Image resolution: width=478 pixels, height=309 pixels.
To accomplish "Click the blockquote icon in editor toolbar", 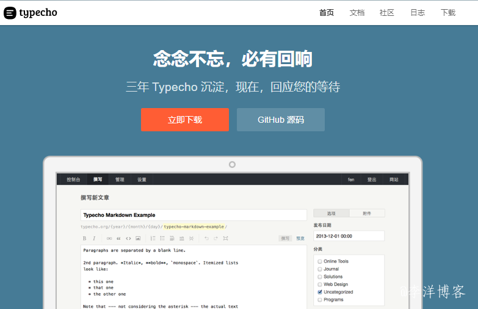I will click(118, 238).
